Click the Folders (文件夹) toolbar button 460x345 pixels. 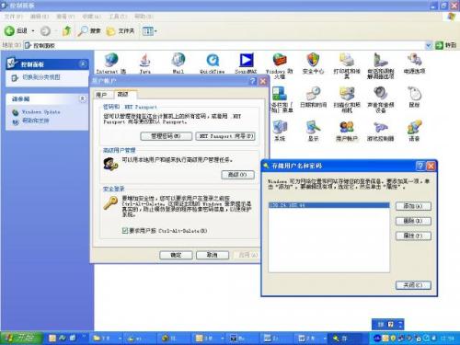tap(121, 30)
